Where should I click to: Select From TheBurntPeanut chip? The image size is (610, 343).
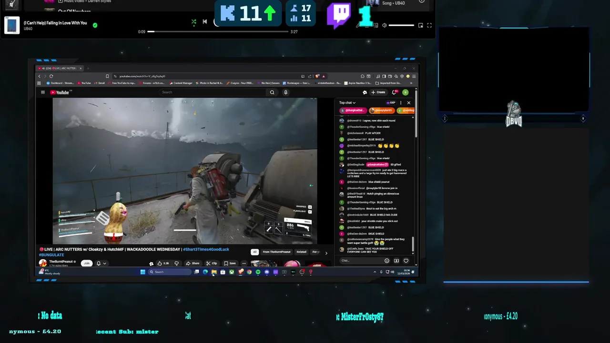click(x=276, y=252)
